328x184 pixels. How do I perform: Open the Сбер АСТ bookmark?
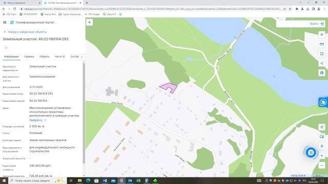click(x=109, y=14)
